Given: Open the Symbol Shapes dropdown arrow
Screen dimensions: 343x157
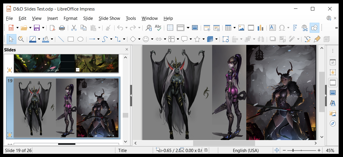Looking at the screenshot, I should (152, 39).
